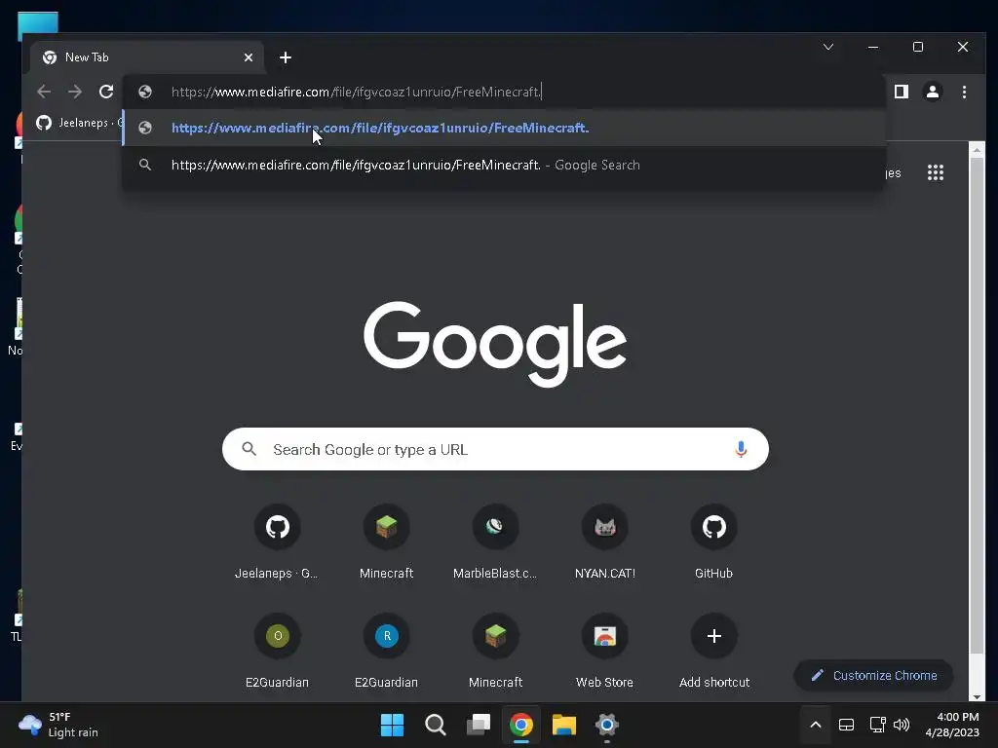This screenshot has height=748, width=998.
Task: Open volume control in system tray
Action: 902,725
